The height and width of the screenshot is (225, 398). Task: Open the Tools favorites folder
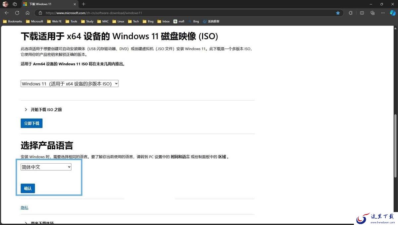[x=71, y=21]
